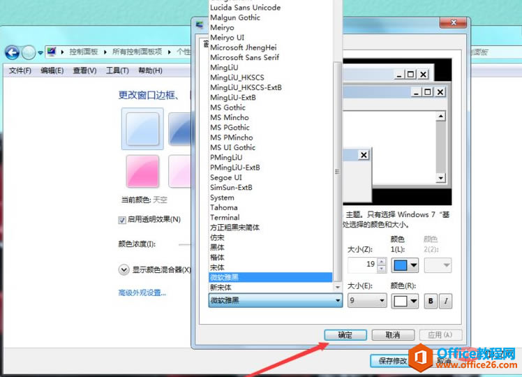Viewport: 522px width, 377px height.
Task: Click preview message box X button
Action: [x=364, y=155]
